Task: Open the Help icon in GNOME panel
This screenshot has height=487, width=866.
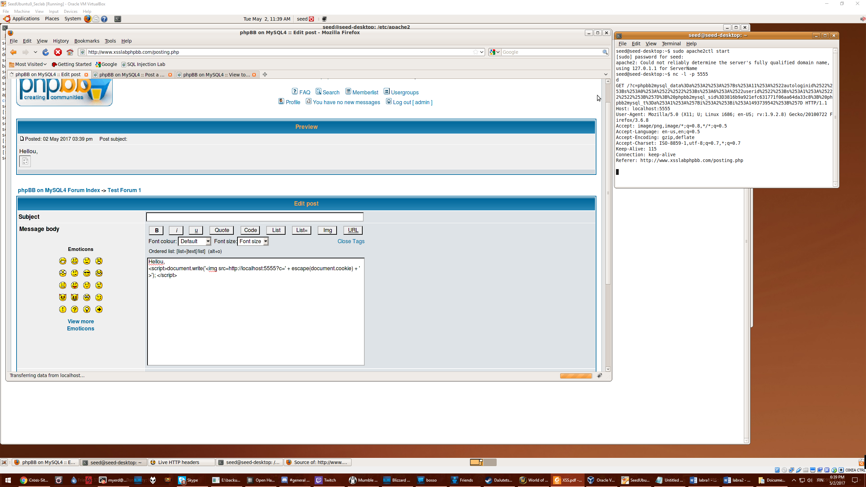Action: pos(104,19)
